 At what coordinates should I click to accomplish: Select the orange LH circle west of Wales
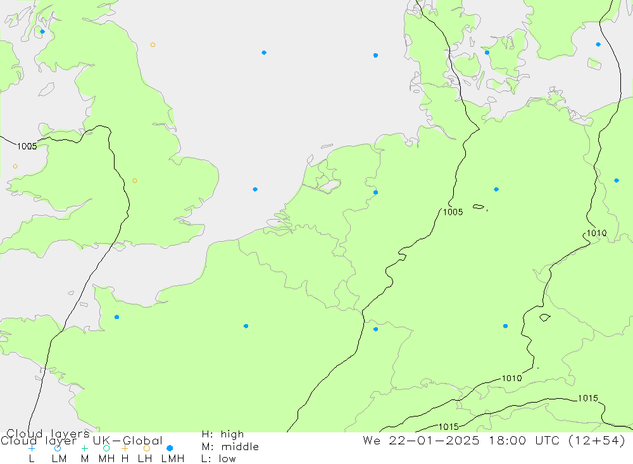15,166
